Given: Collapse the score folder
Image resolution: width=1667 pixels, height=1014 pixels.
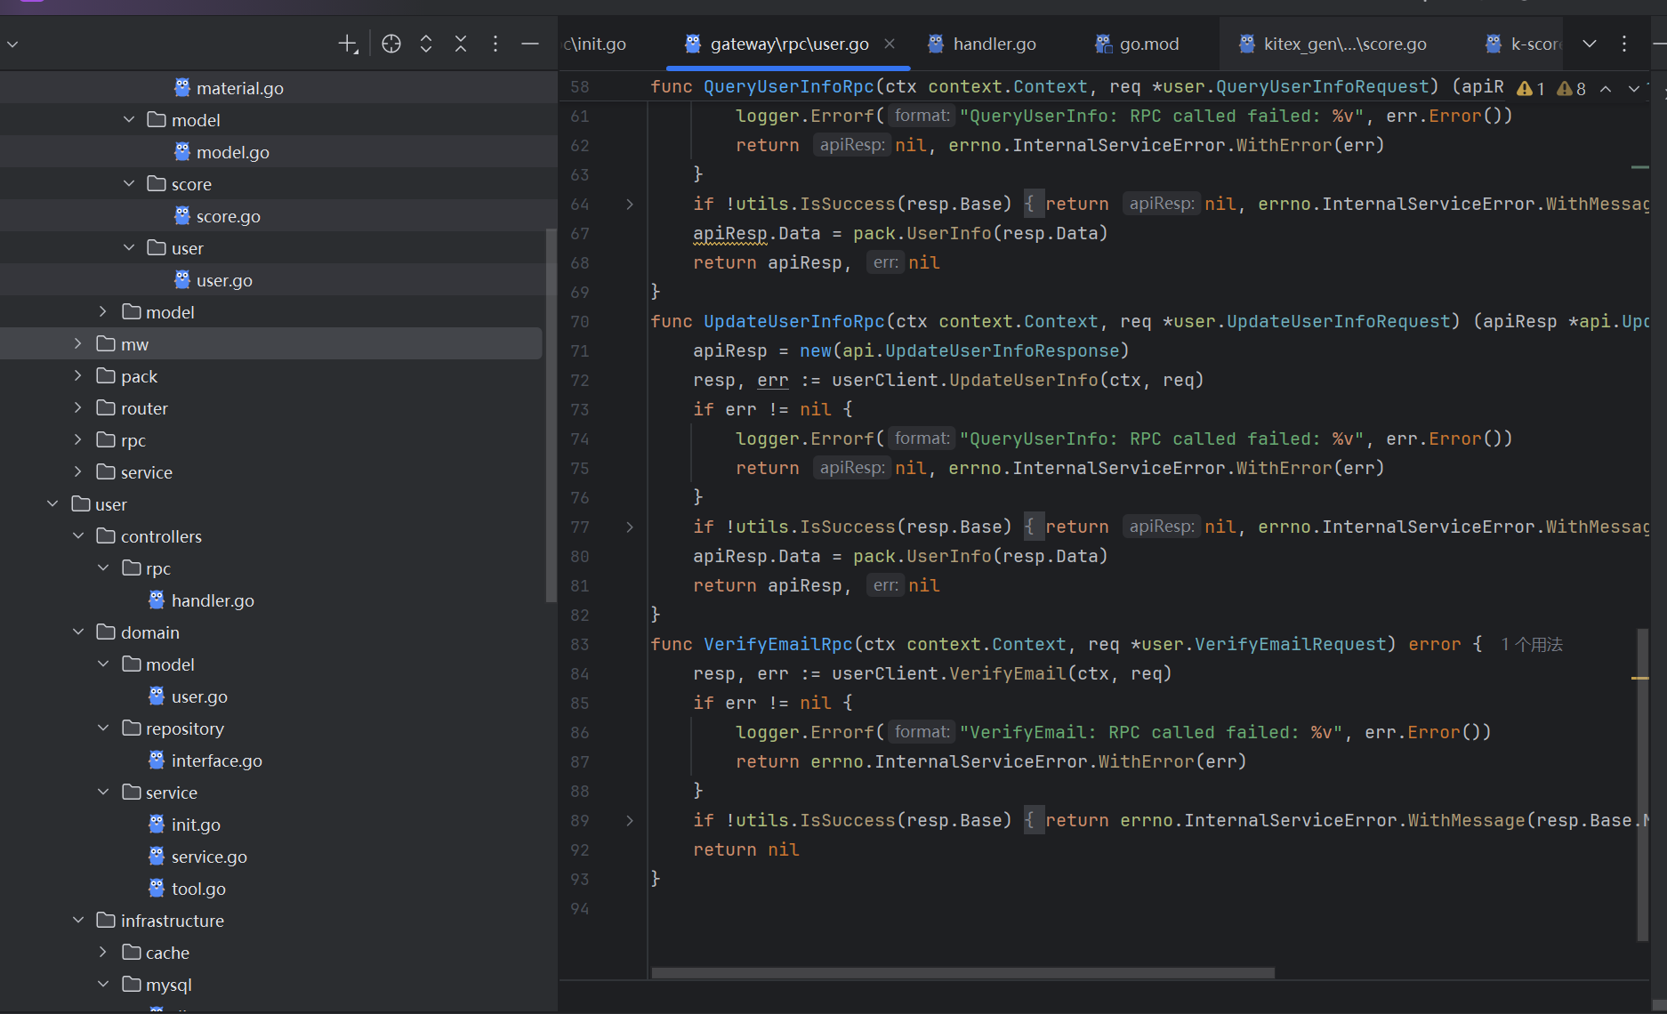Looking at the screenshot, I should point(129,184).
